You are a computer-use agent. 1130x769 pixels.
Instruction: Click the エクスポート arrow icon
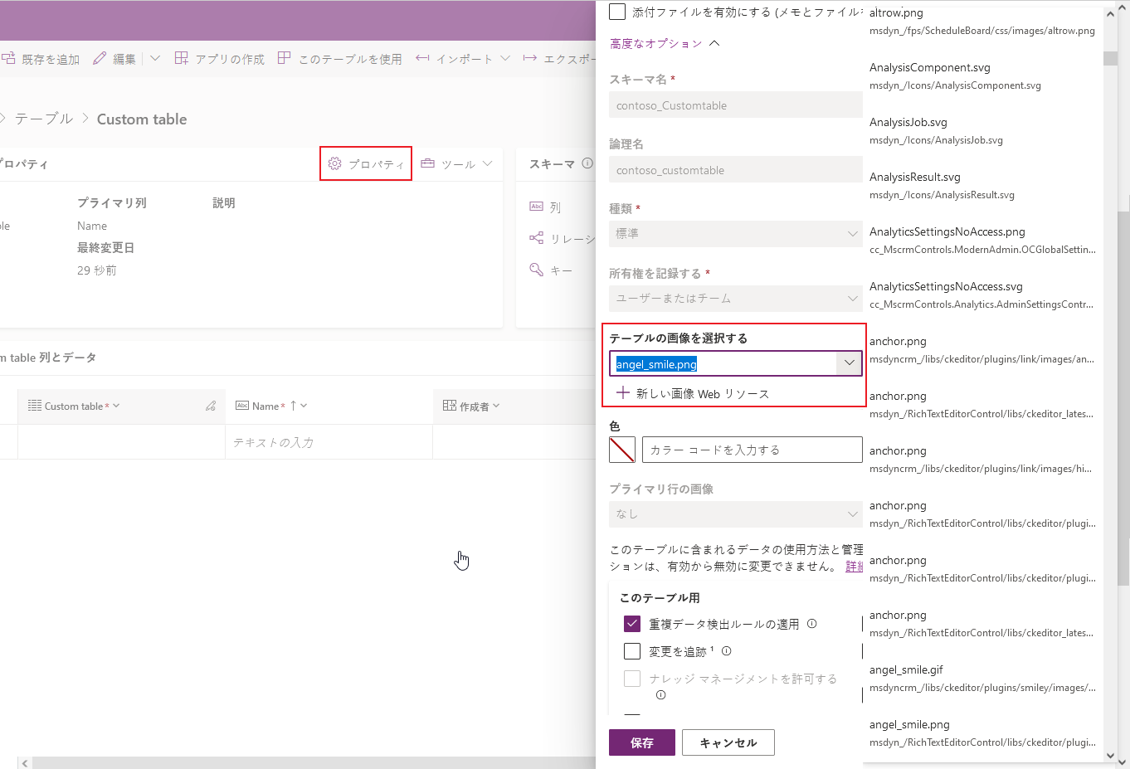pos(529,59)
